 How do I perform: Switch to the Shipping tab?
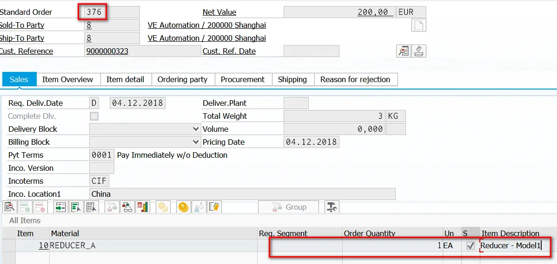click(292, 79)
